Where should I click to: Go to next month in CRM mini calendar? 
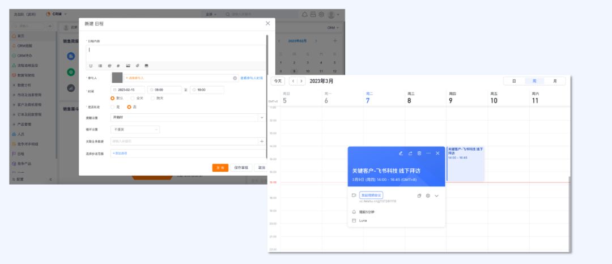click(316, 41)
